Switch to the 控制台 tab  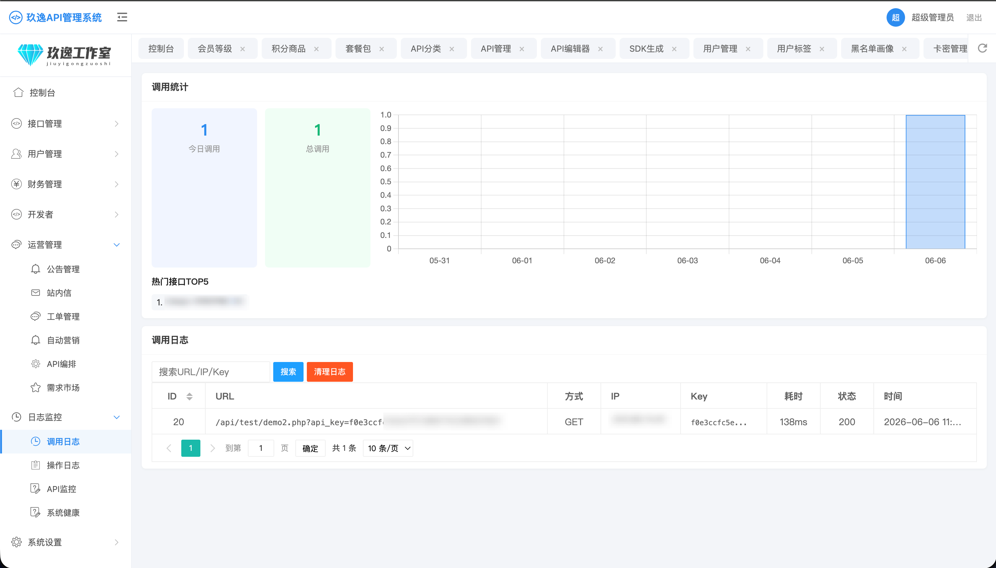coord(161,49)
